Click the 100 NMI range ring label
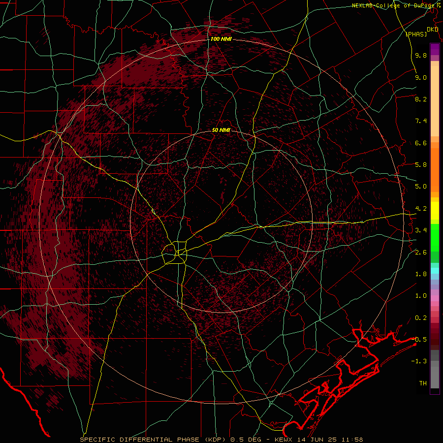This screenshot has height=443, width=443. click(x=221, y=39)
